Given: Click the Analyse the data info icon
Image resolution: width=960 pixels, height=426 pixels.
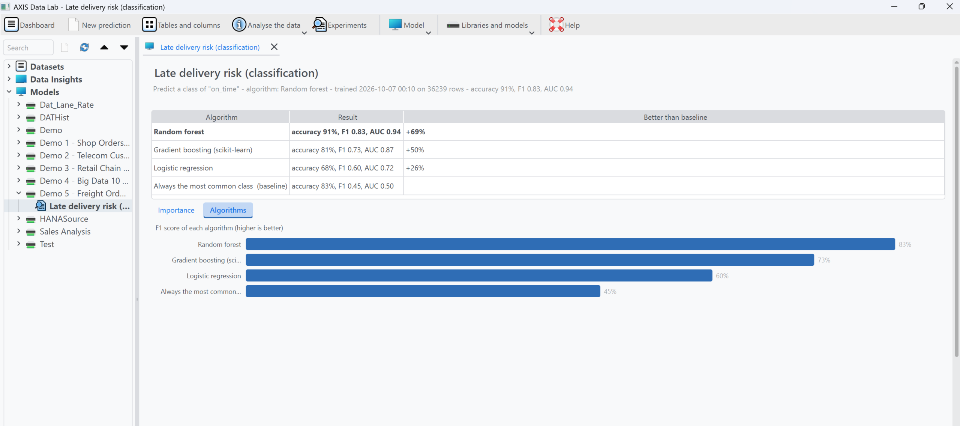Looking at the screenshot, I should click(239, 25).
